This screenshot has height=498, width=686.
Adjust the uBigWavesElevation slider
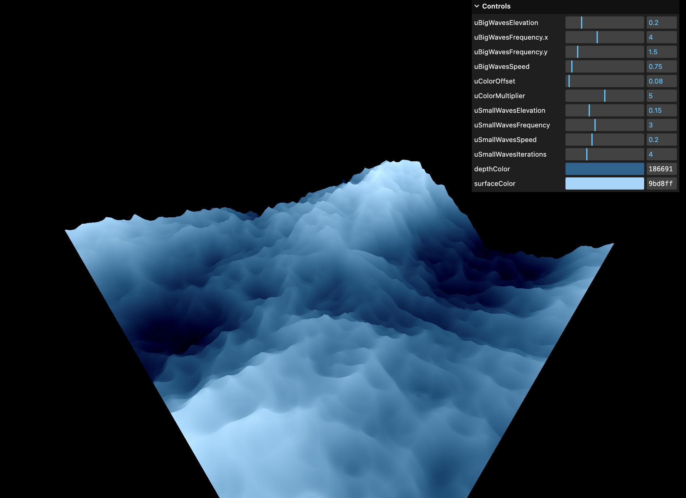pos(604,23)
